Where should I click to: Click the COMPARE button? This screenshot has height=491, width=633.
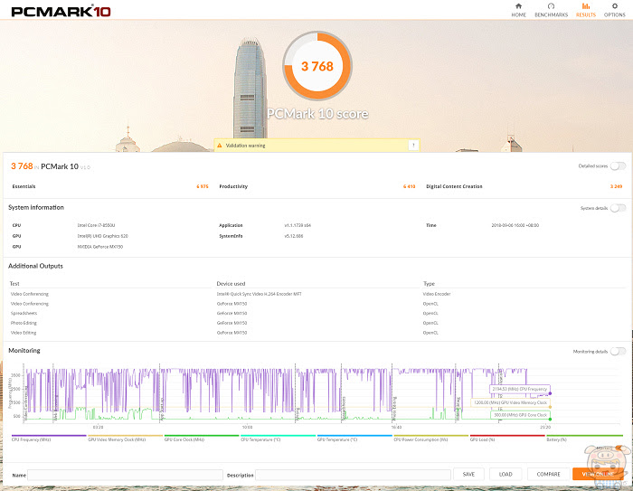pos(548,474)
